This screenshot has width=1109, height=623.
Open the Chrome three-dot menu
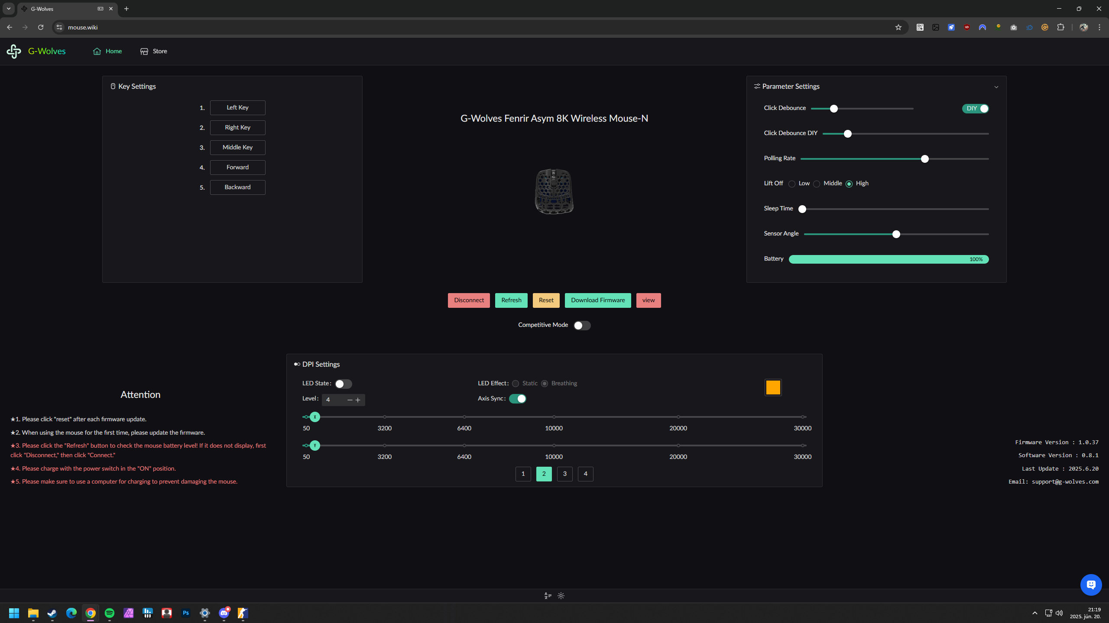pyautogui.click(x=1099, y=27)
